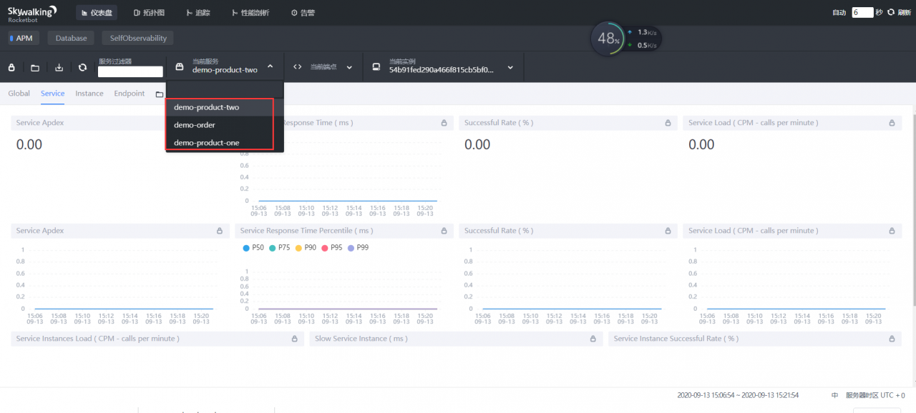916x413 pixels.
Task: Switch to the Service tab
Action: pyautogui.click(x=52, y=94)
